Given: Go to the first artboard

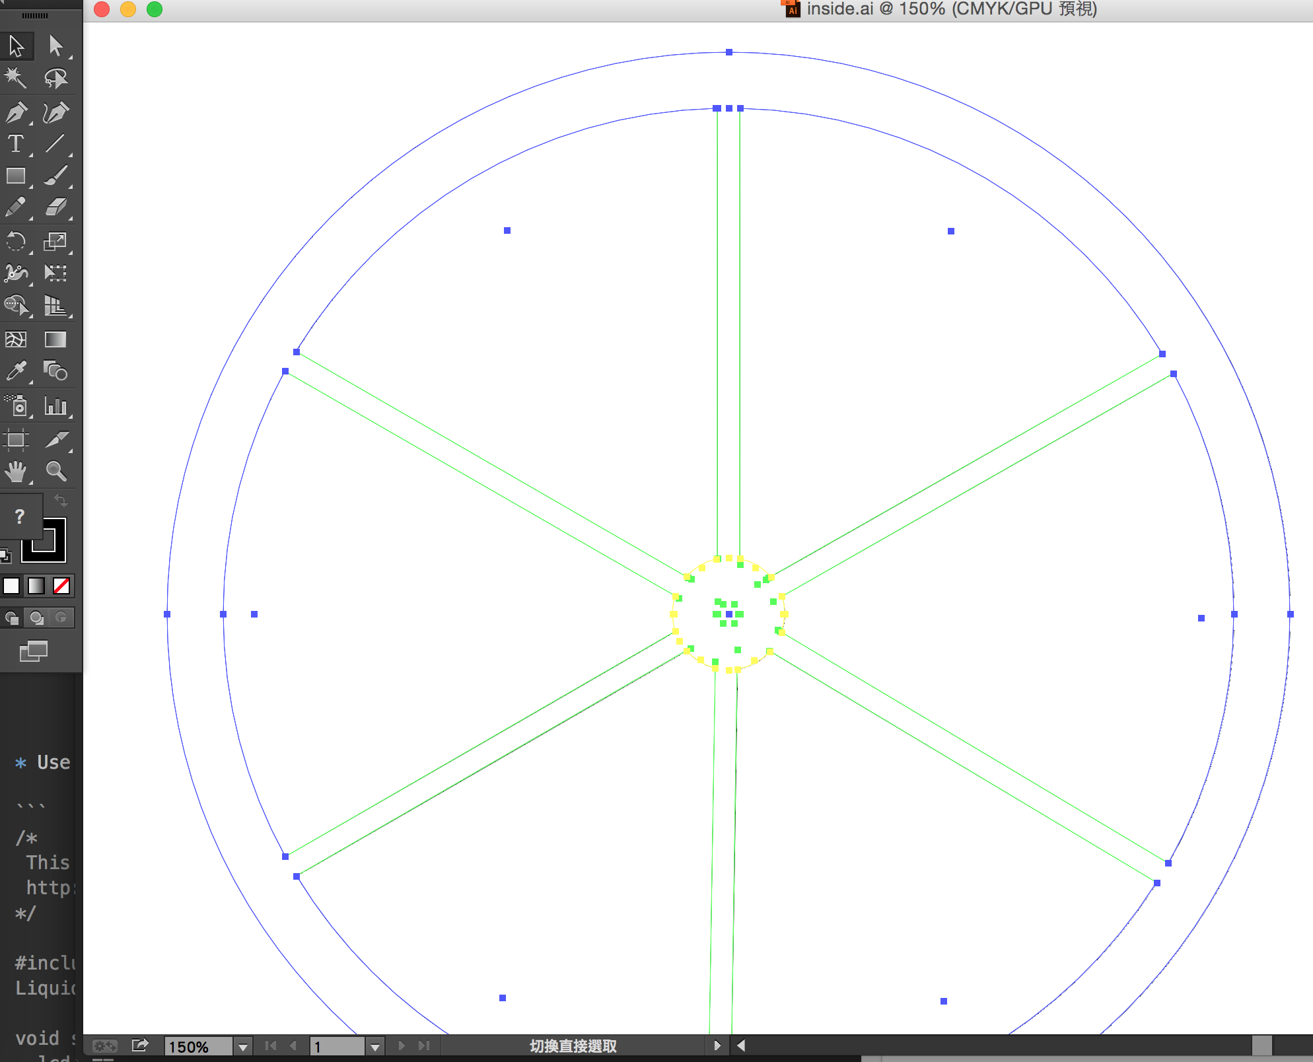Looking at the screenshot, I should 270,1045.
